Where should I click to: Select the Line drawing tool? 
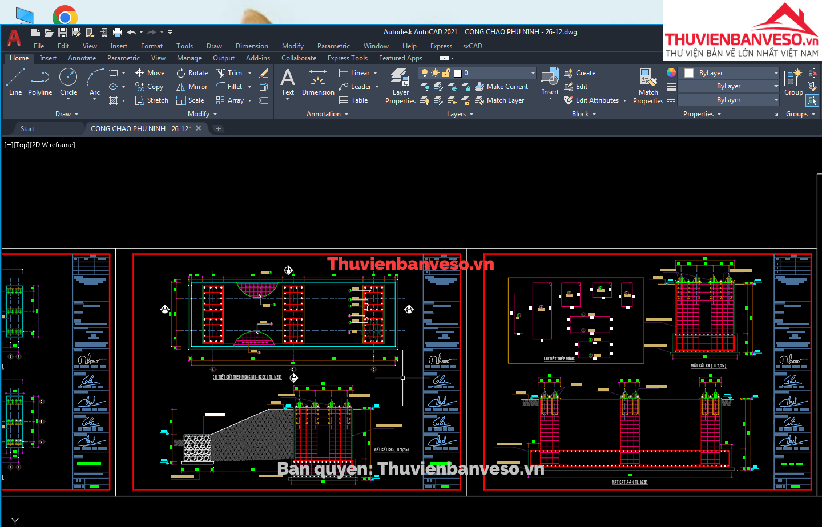15,82
